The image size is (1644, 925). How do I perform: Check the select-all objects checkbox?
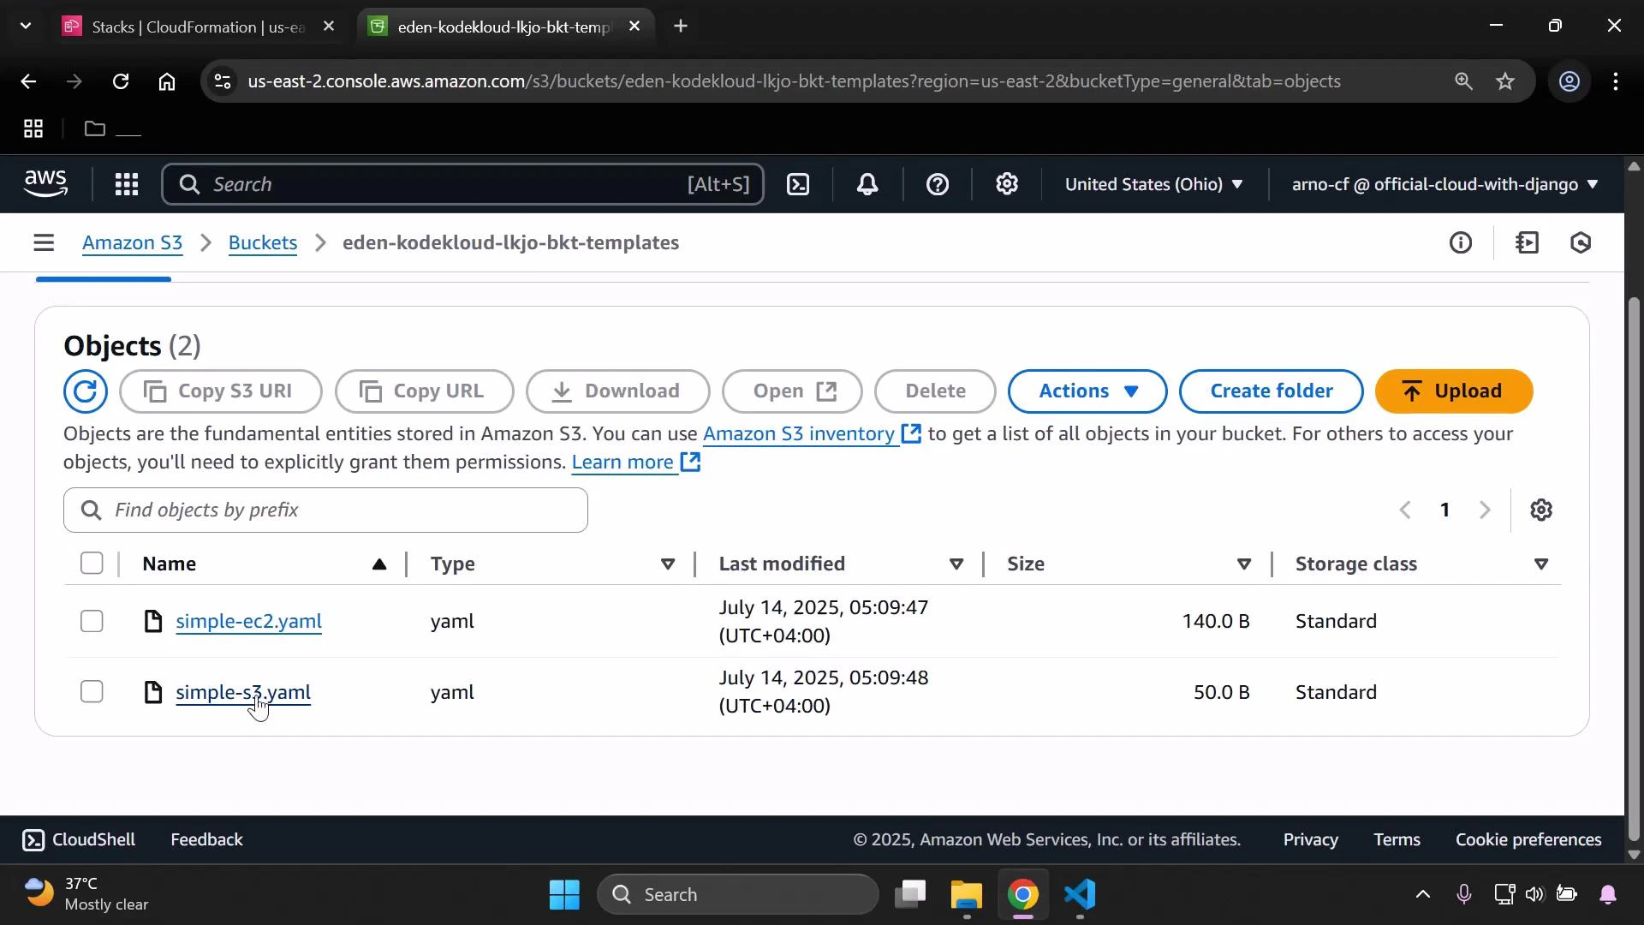[91, 563]
